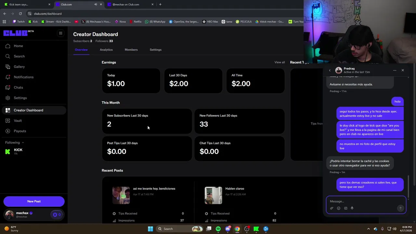Screen dimensions: 416x234
Task: Click the token counter next to mechax
Action: point(57,214)
